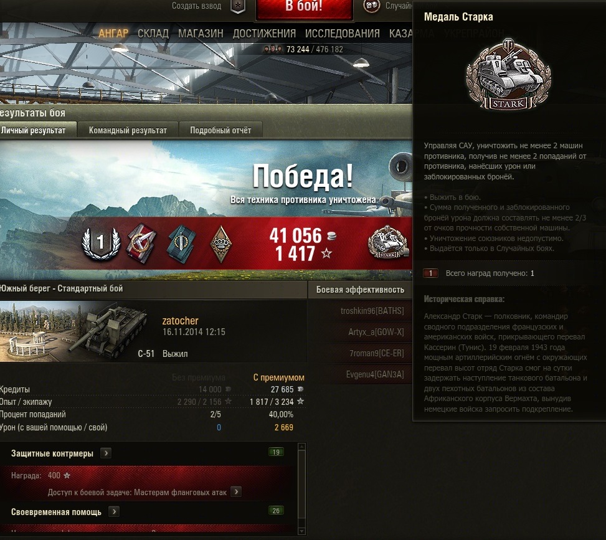Viewport: 606px width, 540px height.
Task: Click the Создать взвод platoon link
Action: [196, 6]
